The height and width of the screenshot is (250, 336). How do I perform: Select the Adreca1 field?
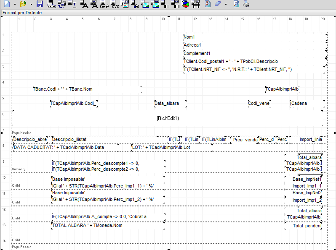255,45
